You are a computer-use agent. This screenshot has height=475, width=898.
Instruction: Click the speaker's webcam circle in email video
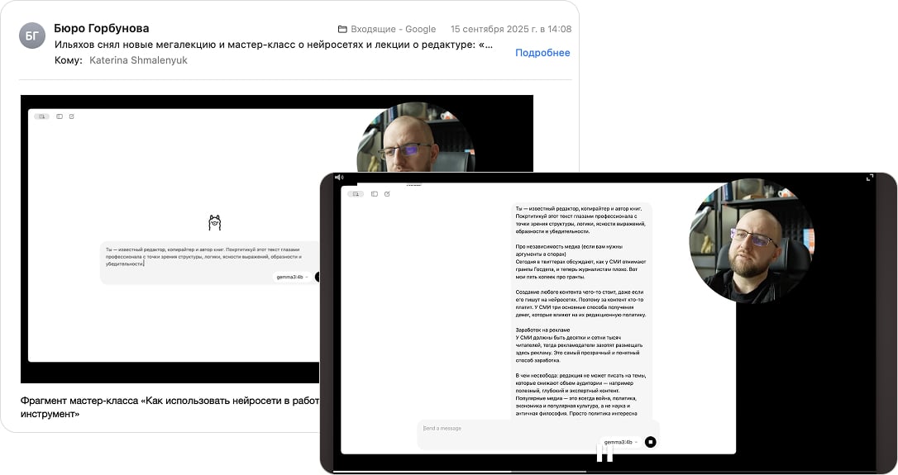[417, 137]
